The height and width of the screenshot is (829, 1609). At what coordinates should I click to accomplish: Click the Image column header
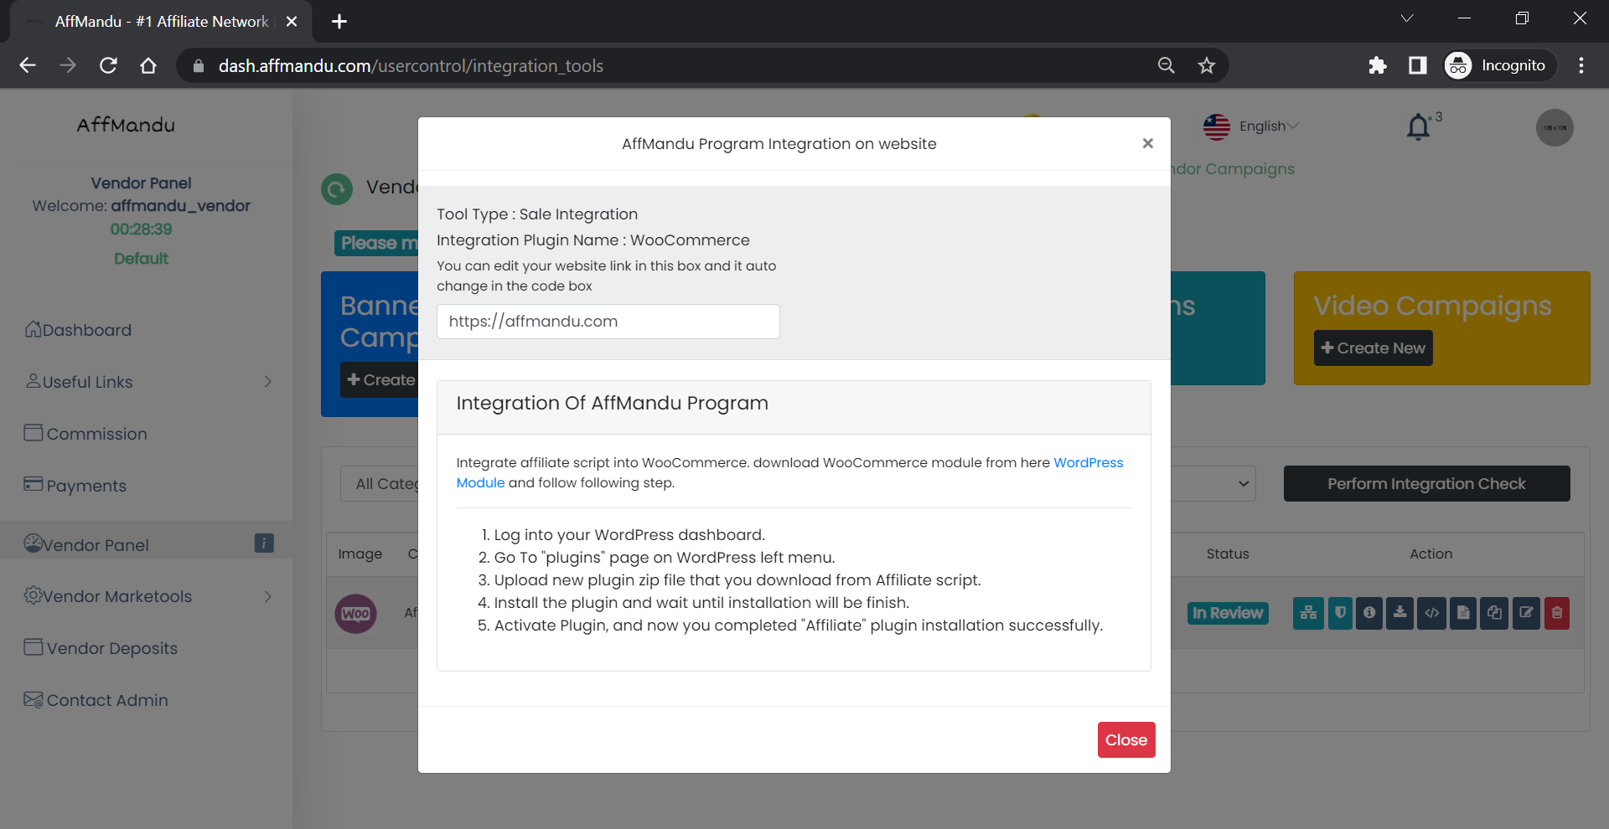[x=360, y=554]
